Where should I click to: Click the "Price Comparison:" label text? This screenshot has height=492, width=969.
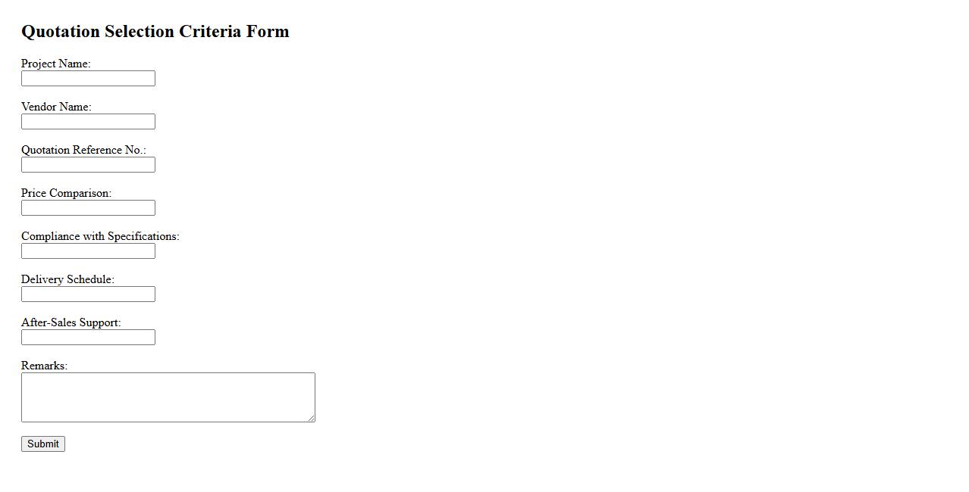(x=66, y=193)
